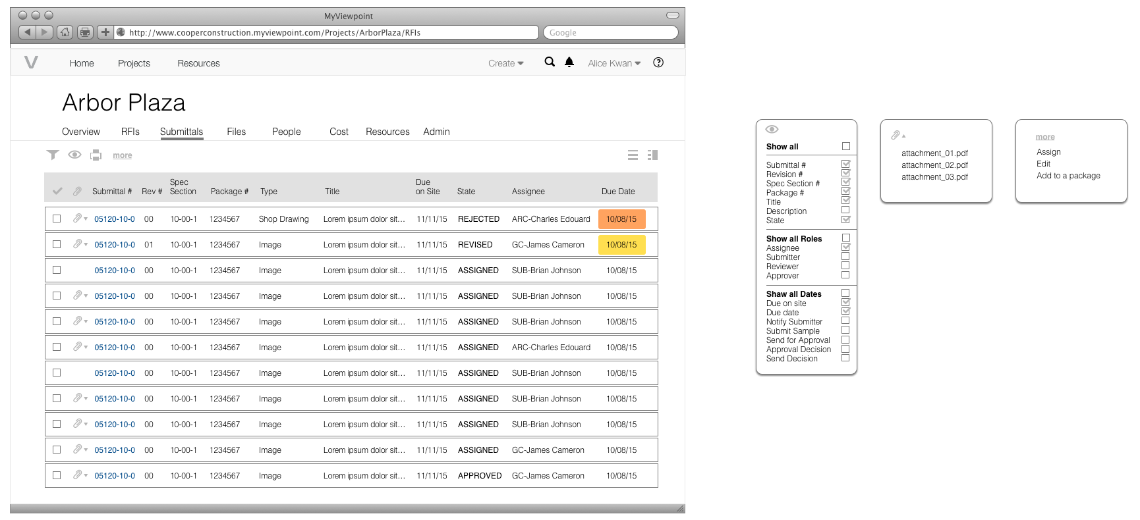1140x520 pixels.
Task: Enable the Reviewer role checkbox
Action: tap(845, 265)
